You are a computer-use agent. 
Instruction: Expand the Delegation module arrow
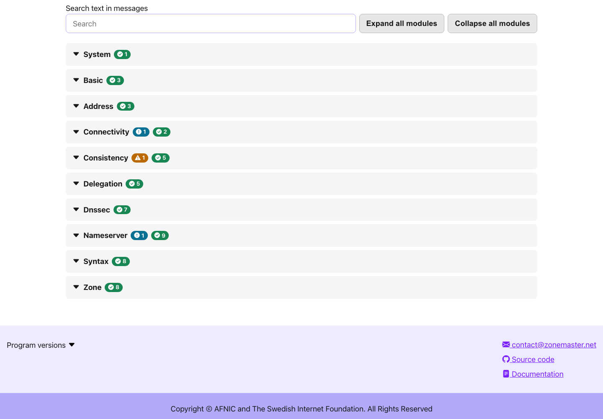click(x=76, y=184)
